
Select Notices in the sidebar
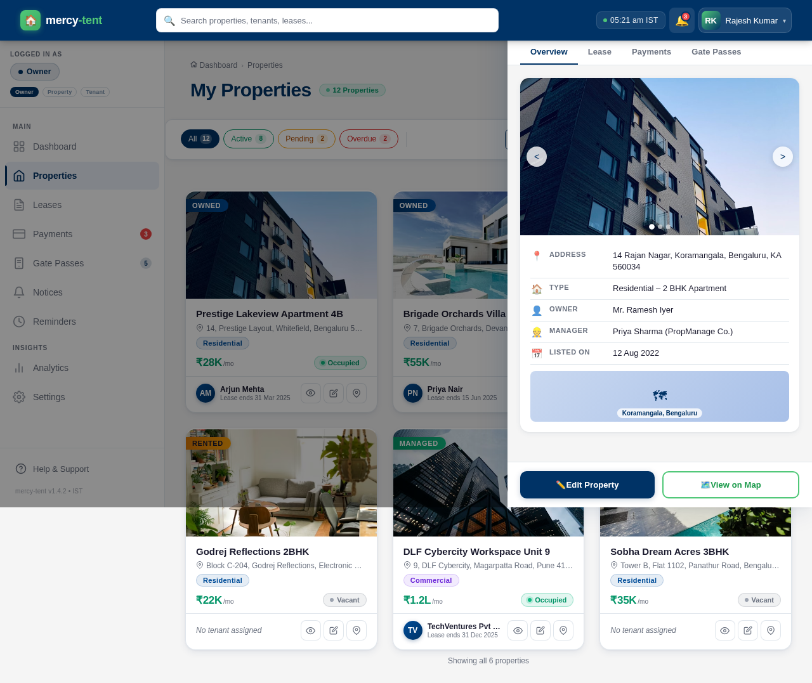[x=47, y=292]
